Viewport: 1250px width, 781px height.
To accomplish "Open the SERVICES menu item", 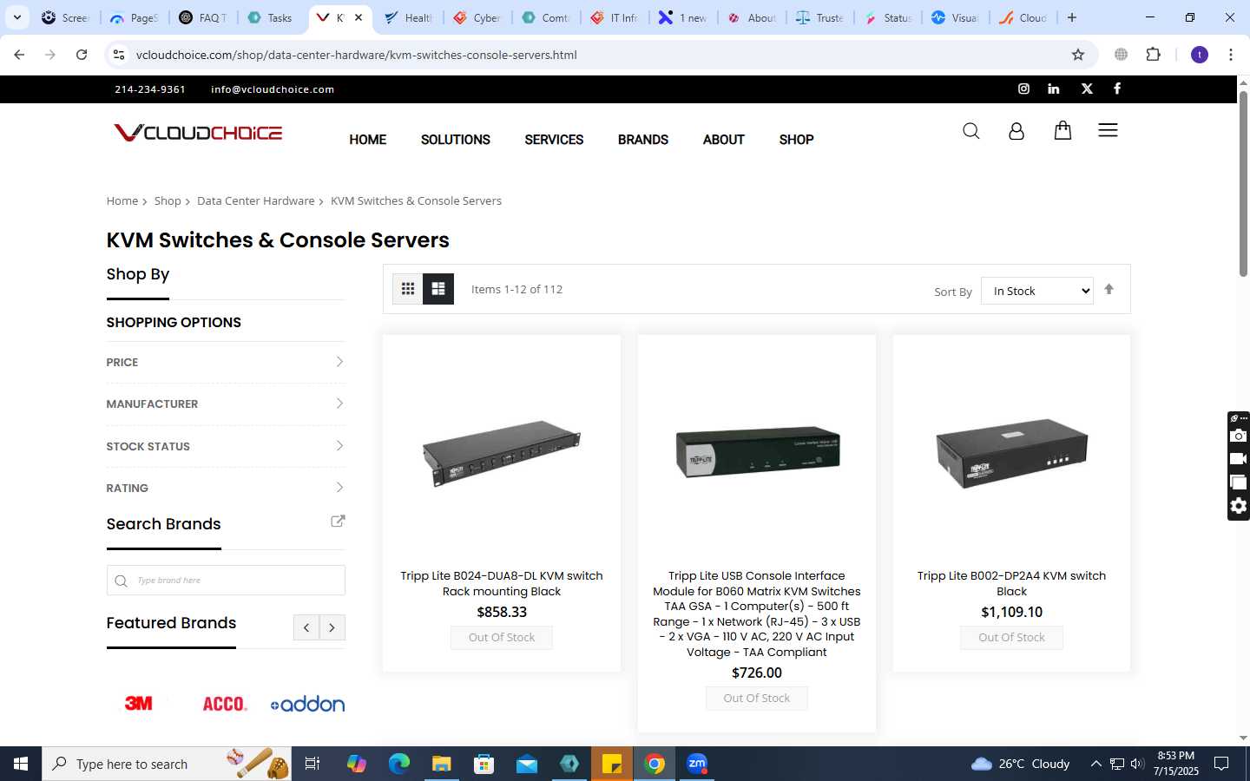I will pyautogui.click(x=554, y=140).
